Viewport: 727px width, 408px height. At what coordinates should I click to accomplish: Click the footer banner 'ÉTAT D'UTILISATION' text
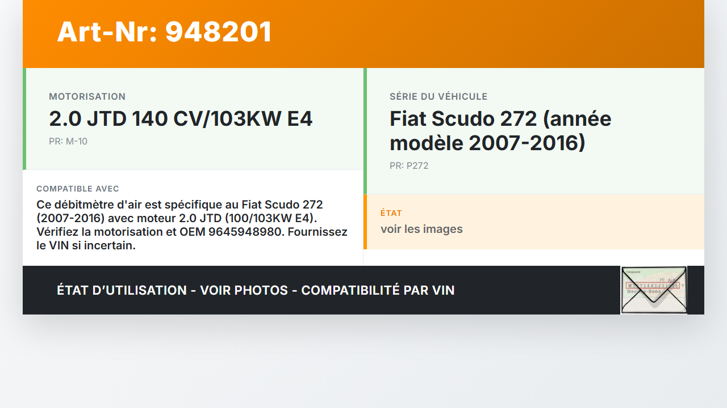(x=122, y=290)
